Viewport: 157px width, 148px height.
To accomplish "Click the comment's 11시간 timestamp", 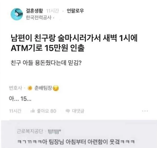I will pos(15,111).
